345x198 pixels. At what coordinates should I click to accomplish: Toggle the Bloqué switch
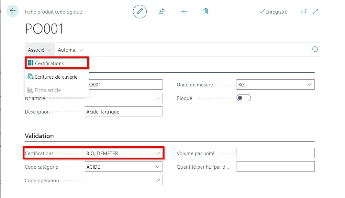coord(244,98)
